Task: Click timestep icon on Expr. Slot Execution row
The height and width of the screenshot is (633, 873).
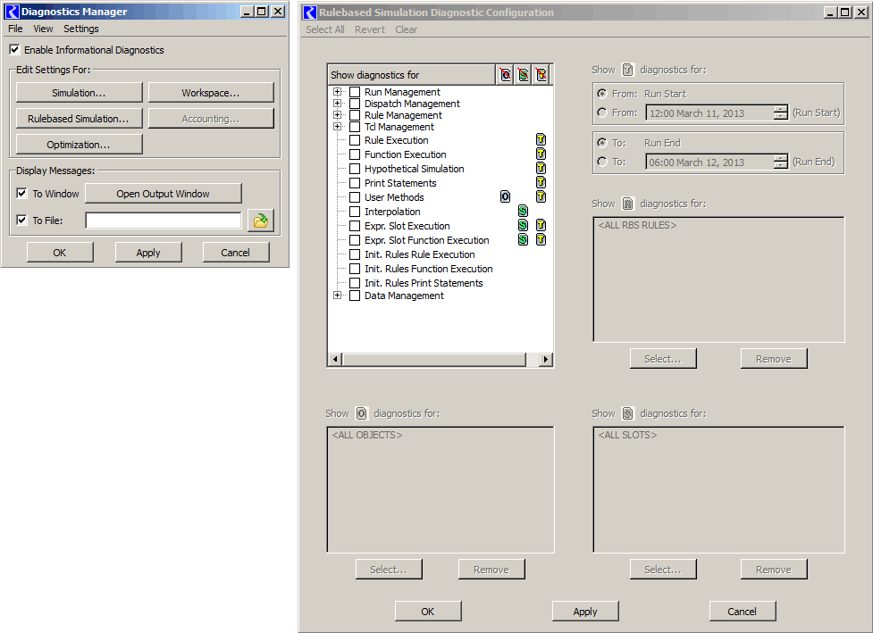Action: click(541, 225)
